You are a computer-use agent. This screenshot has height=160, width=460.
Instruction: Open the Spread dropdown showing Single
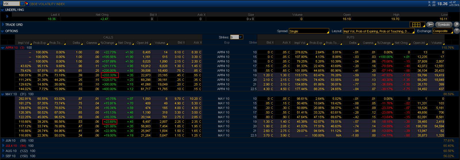pos(309,31)
